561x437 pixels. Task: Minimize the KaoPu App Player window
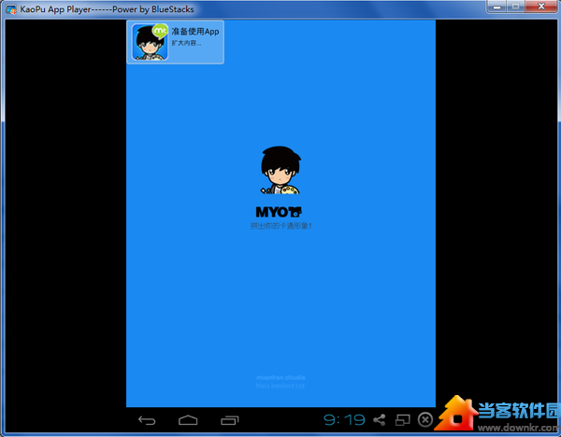(x=496, y=7)
